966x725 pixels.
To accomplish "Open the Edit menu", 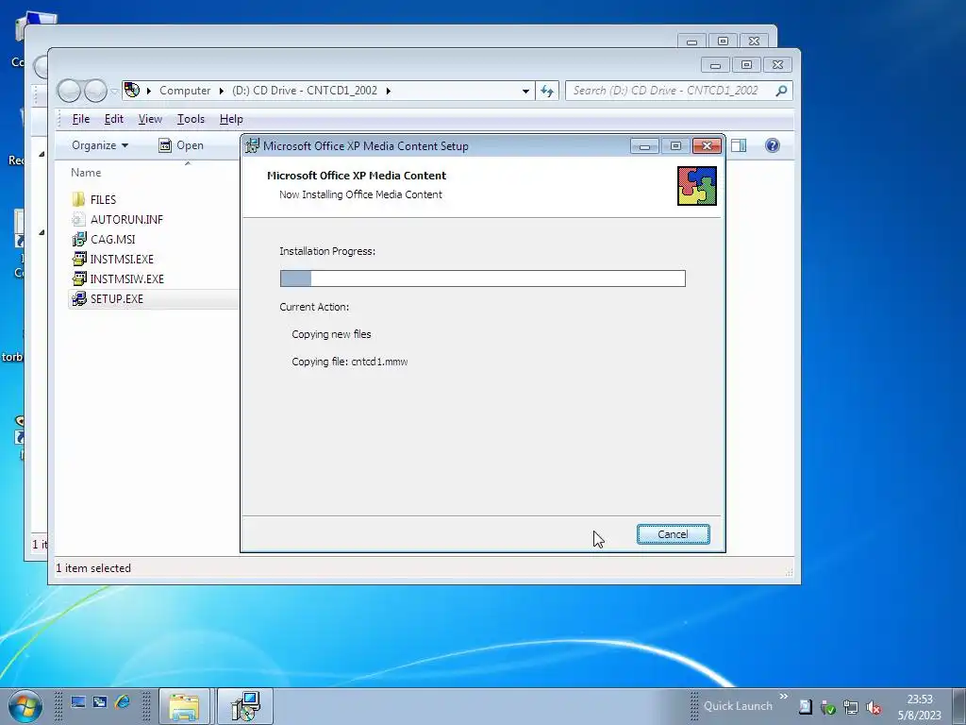I will (x=114, y=119).
